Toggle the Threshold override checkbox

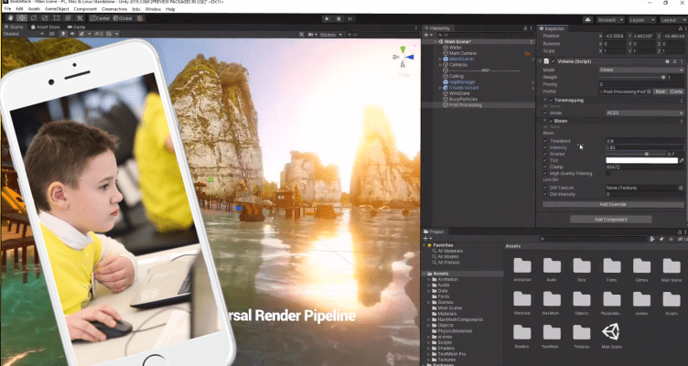tap(545, 141)
